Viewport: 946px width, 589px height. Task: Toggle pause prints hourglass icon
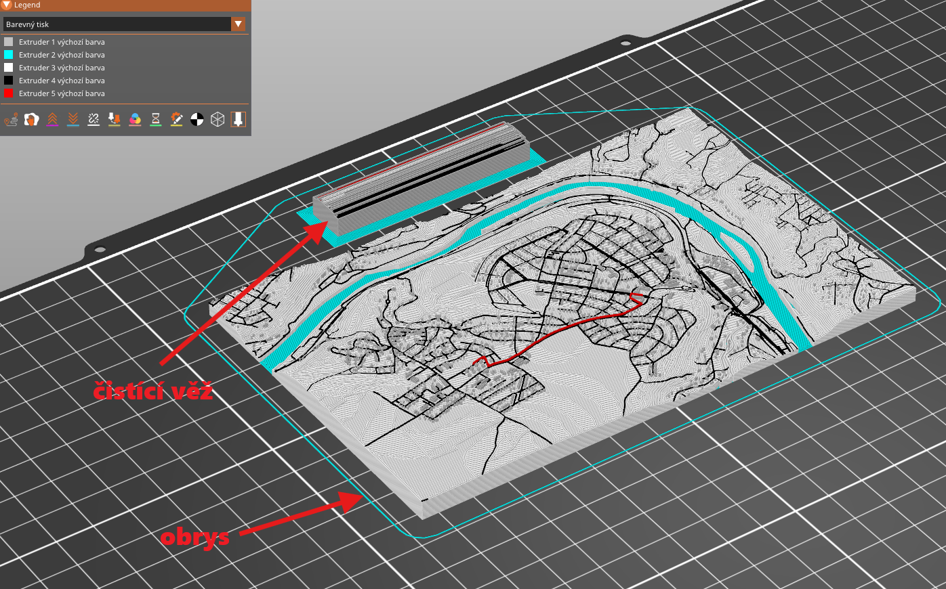point(156,120)
